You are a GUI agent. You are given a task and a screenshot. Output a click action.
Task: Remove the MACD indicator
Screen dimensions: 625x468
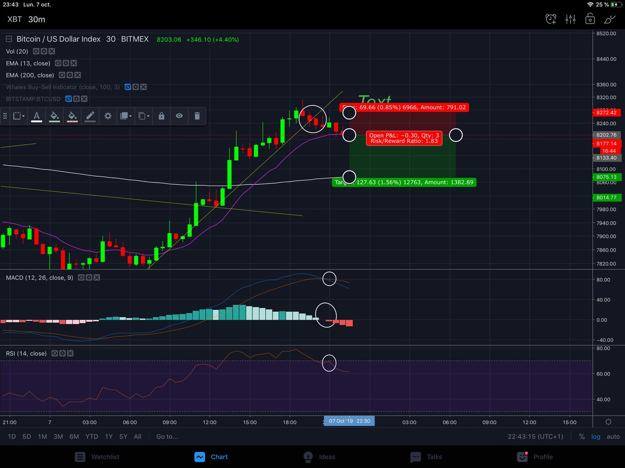tap(96, 277)
